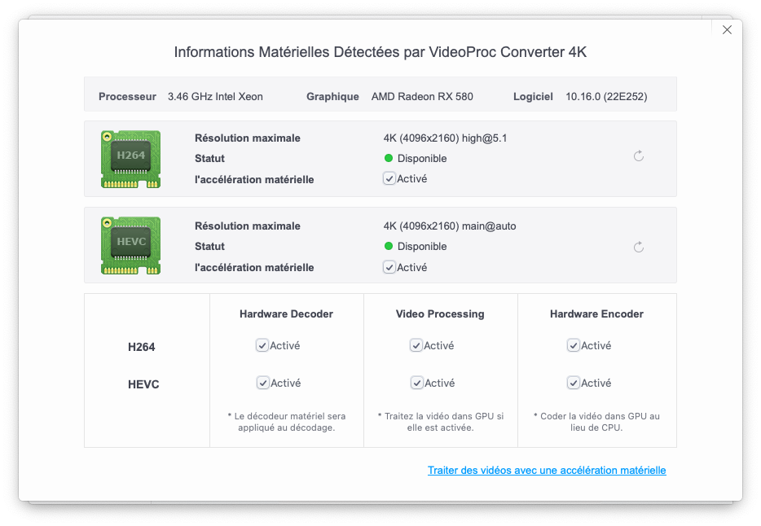Uncheck H264 Hardware Decoder Activé

click(262, 346)
